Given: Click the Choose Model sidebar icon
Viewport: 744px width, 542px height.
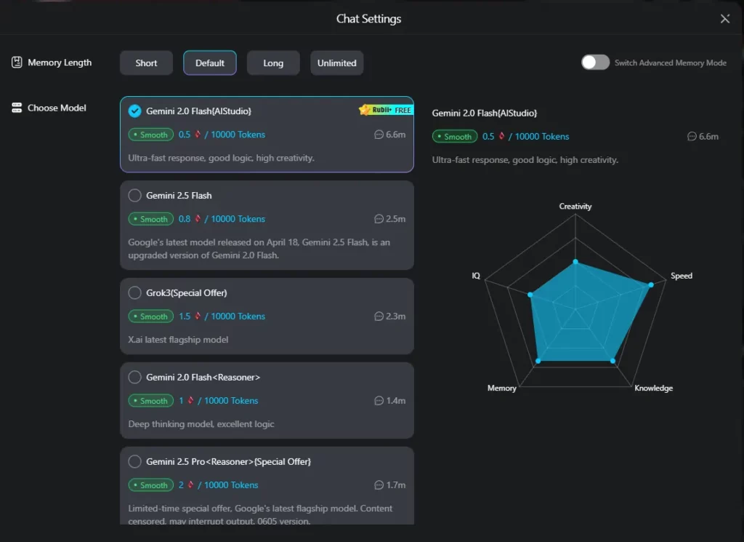Looking at the screenshot, I should [16, 108].
